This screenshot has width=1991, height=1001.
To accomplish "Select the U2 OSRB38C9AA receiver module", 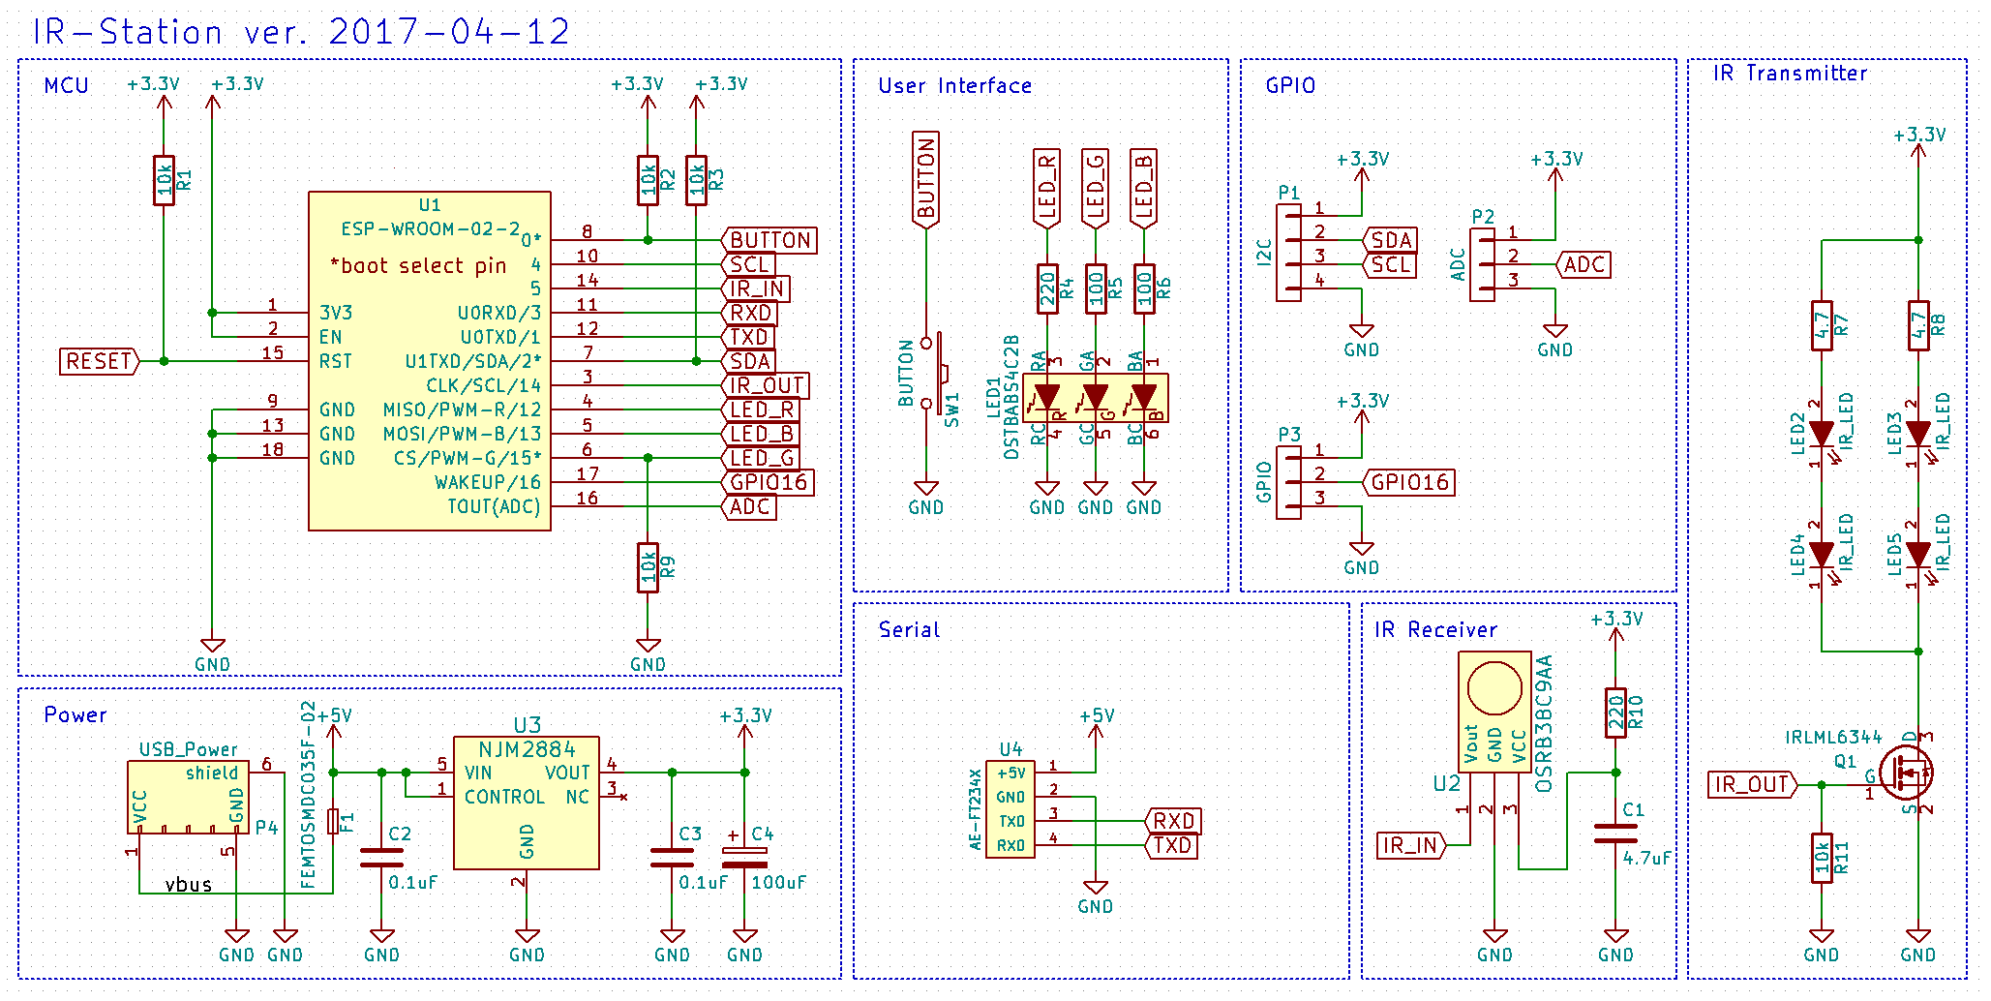I will click(1494, 712).
